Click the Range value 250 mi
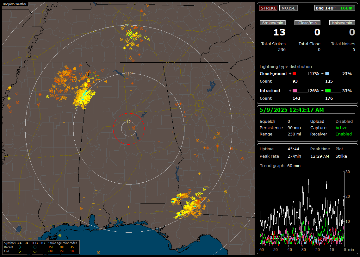This screenshot has height=257, width=360. 294,134
